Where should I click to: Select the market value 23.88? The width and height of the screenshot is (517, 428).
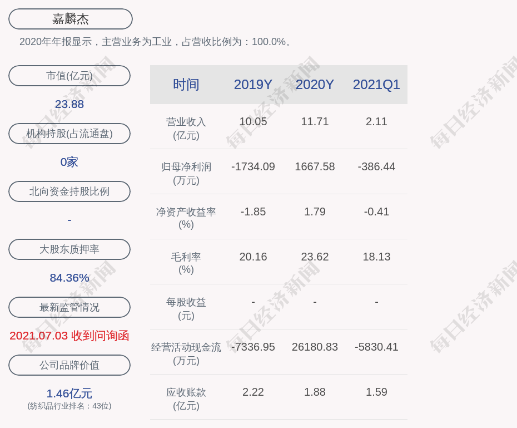tap(69, 104)
